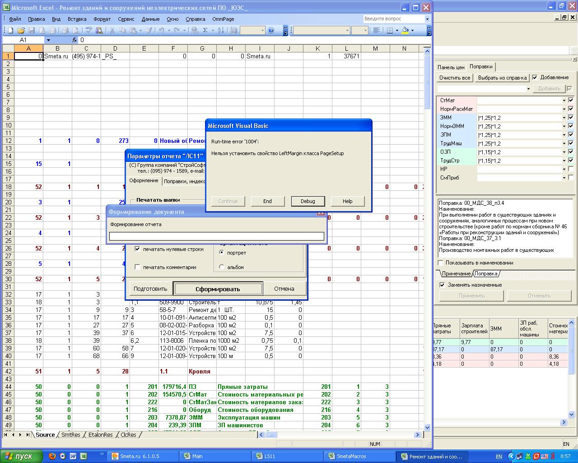This screenshot has width=578, height=463.
Task: Click the New workbook icon in Excel toolbar
Action: click(10, 30)
